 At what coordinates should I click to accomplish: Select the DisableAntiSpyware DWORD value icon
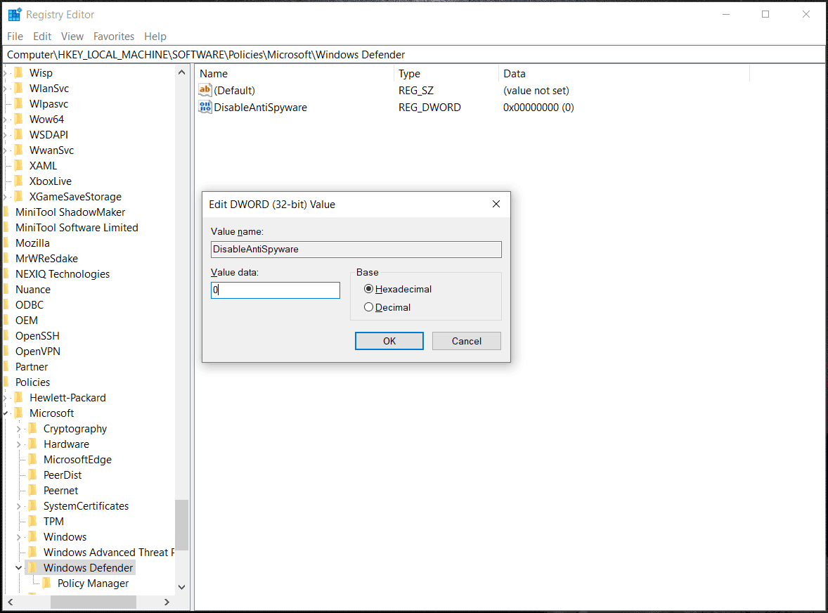pos(205,107)
